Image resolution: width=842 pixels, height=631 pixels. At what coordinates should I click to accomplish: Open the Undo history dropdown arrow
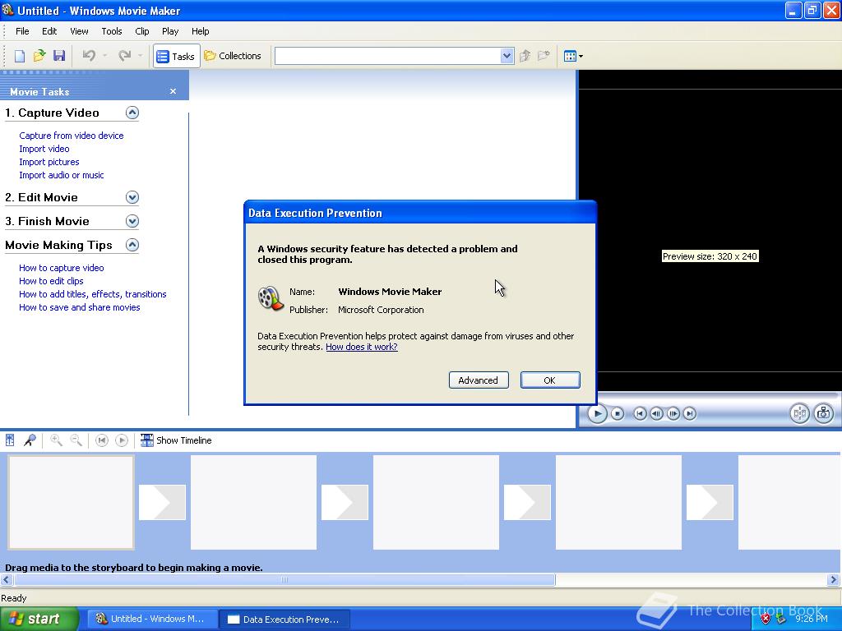pos(104,56)
